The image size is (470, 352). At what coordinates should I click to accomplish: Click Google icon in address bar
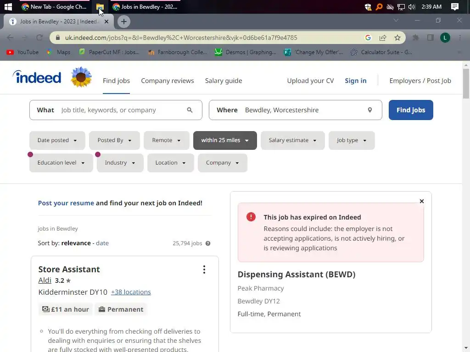tap(368, 38)
